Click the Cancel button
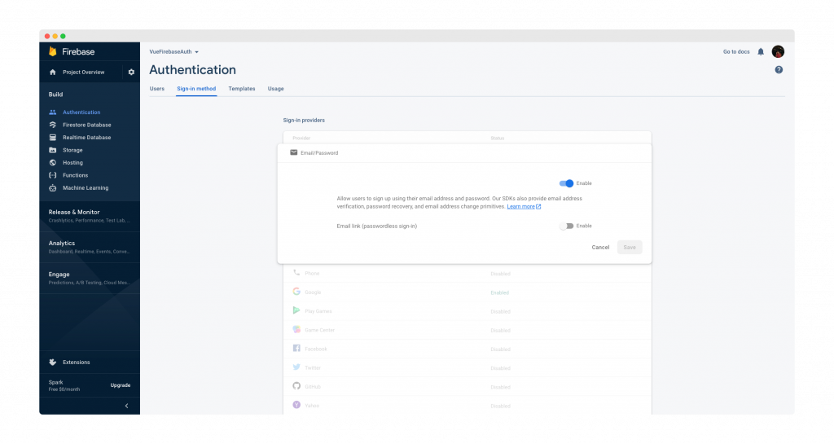Viewport: 834px width, 444px height. [x=600, y=248]
